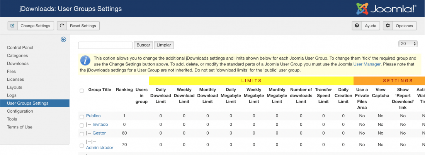Click the Change Settings button
425x155 pixels.
(31, 26)
